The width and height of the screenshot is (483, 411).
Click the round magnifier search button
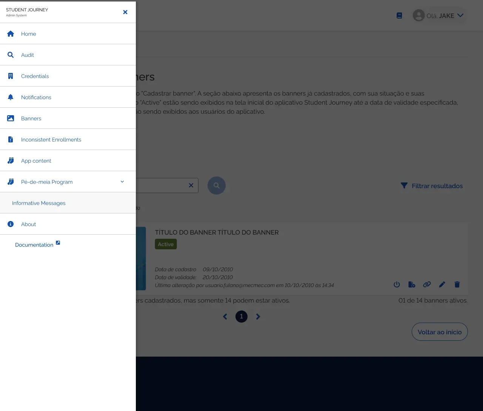pyautogui.click(x=217, y=185)
